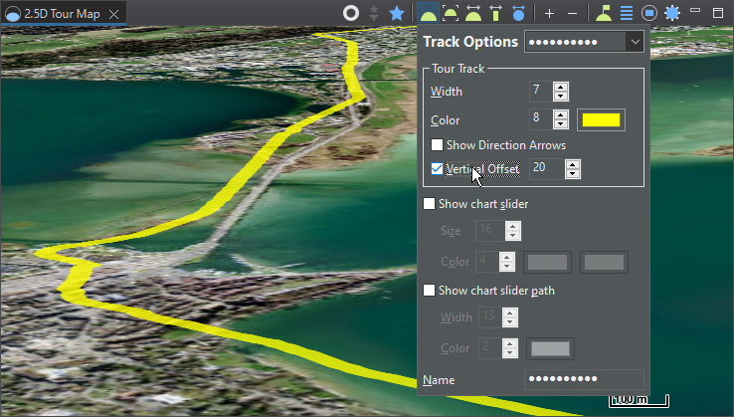Viewport: 734px width, 417px height.
Task: Click the gray star with arrow icon
Action: pyautogui.click(x=374, y=13)
